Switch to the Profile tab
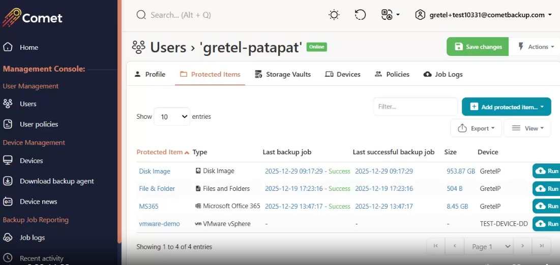The height and width of the screenshot is (265, 560). click(150, 74)
